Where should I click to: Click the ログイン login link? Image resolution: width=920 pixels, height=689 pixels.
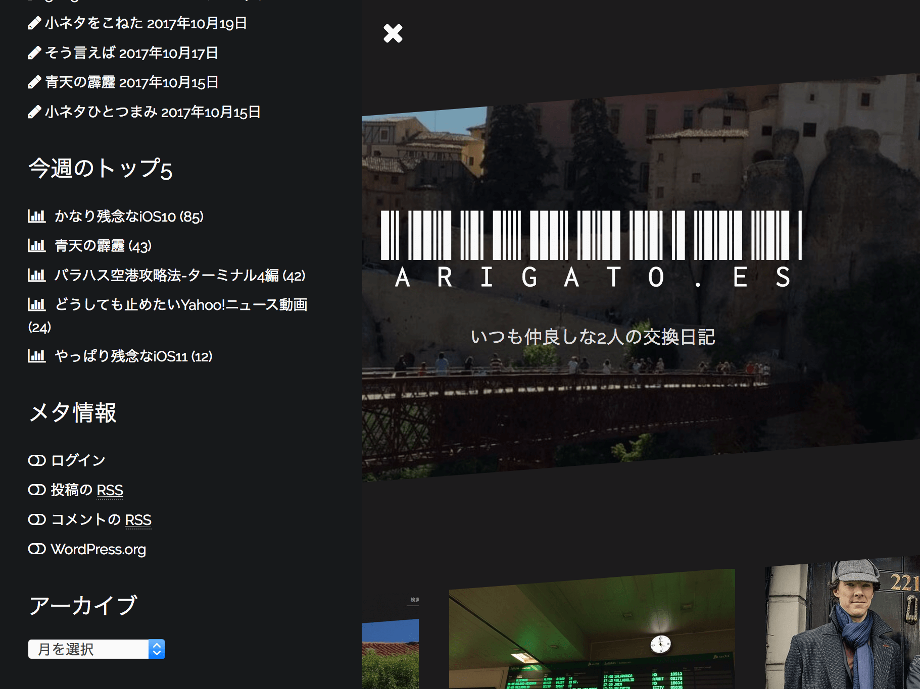point(78,460)
